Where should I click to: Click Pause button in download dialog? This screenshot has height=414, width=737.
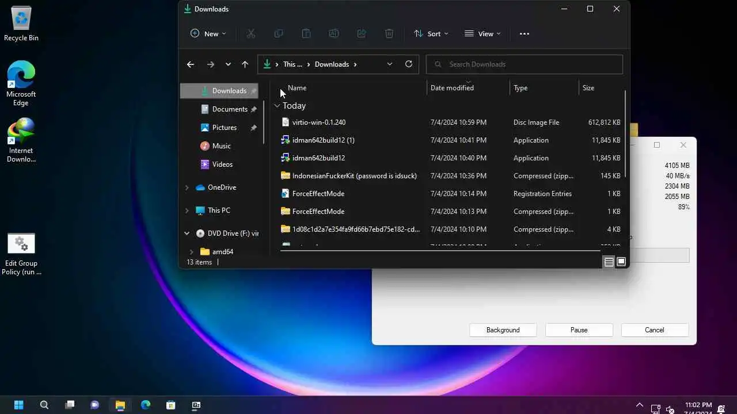(579, 330)
